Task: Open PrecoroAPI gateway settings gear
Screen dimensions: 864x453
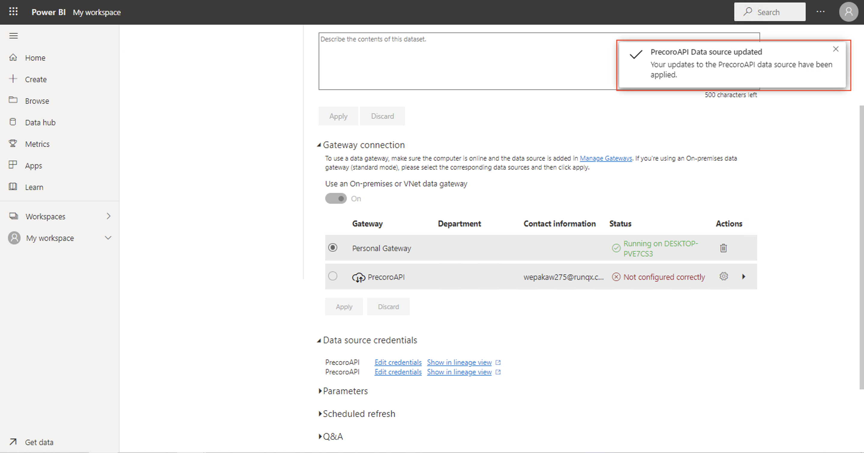Action: coord(724,277)
